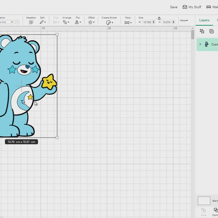Open the Flip dropdown arrow

[x=80, y=22]
